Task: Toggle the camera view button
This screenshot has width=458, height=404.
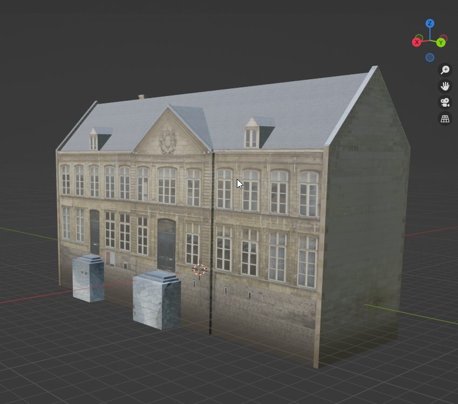Action: point(445,102)
